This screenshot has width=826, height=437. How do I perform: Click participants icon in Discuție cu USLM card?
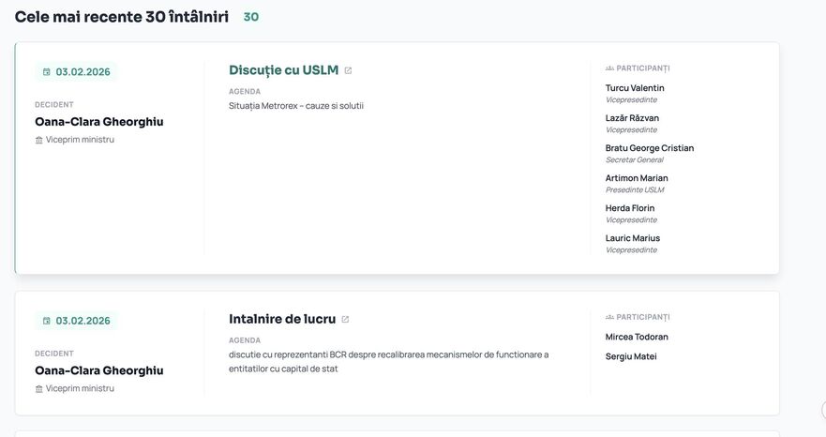(x=609, y=68)
